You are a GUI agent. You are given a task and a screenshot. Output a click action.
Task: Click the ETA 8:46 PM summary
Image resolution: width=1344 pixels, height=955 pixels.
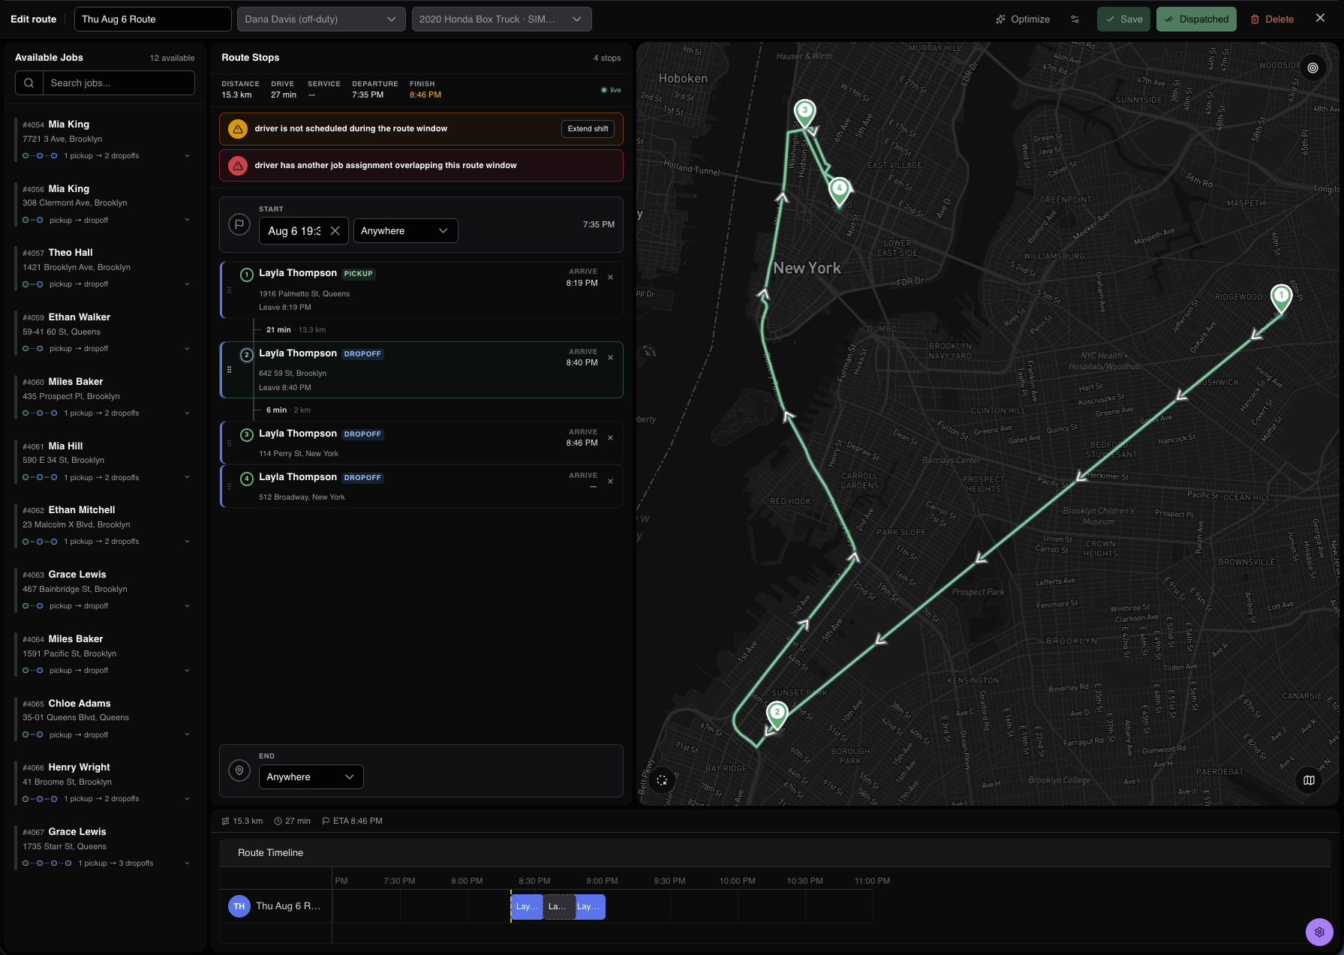pos(352,821)
